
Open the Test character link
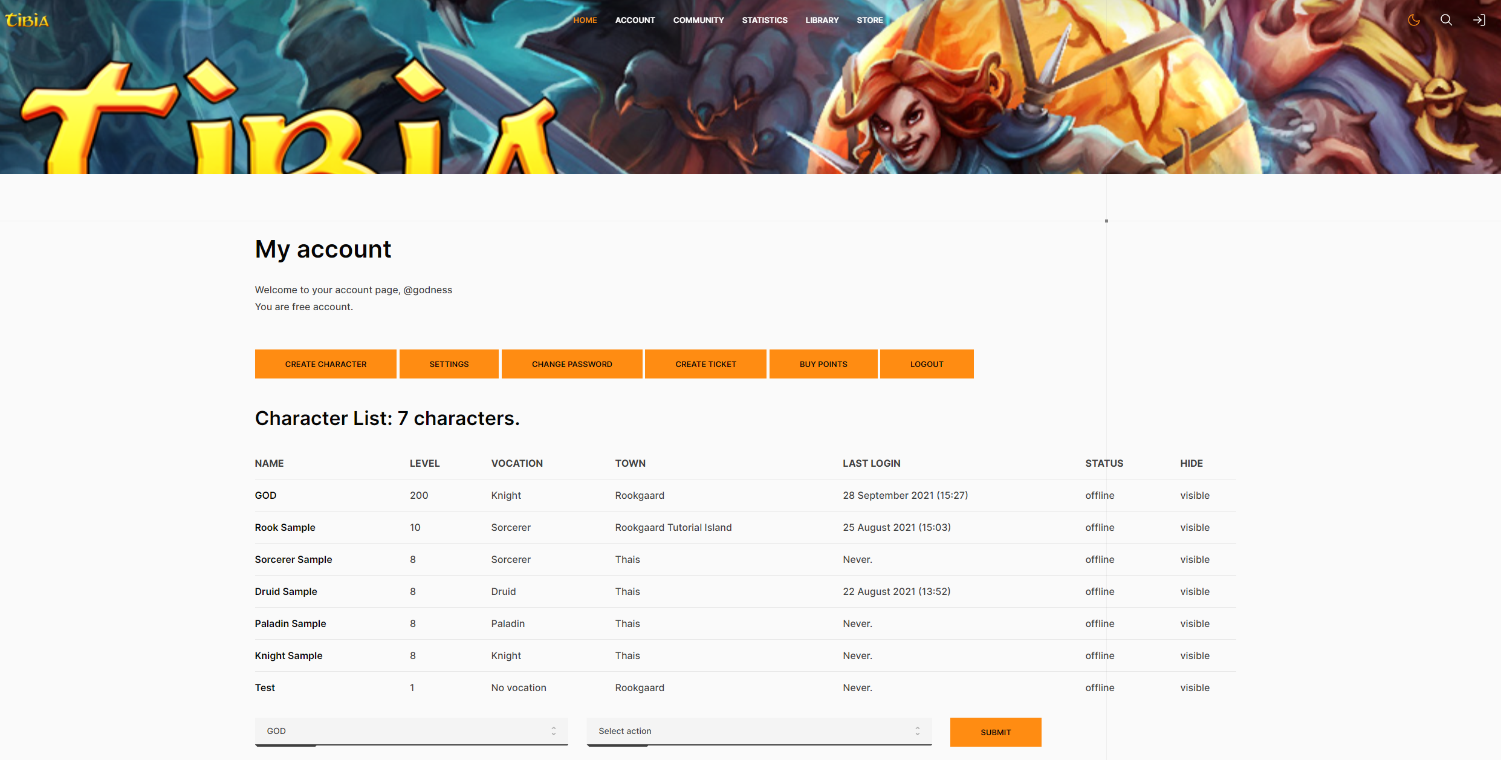pyautogui.click(x=265, y=687)
